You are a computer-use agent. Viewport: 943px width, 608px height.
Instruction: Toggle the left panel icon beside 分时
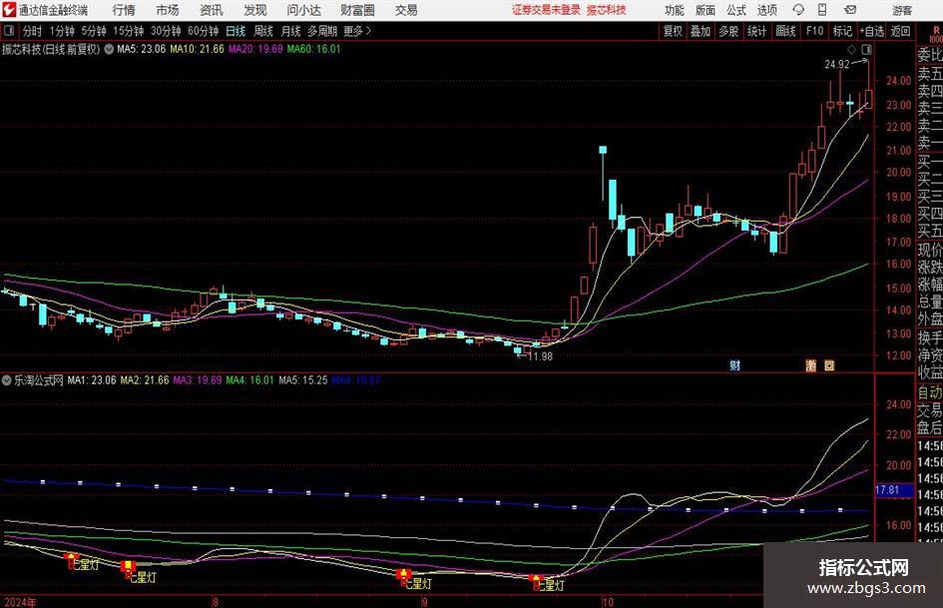pos(8,31)
